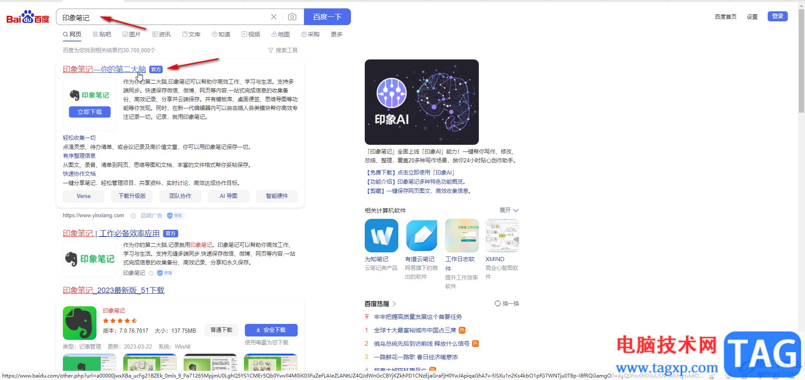Click the 安全下载 button
The image size is (805, 380).
click(271, 330)
